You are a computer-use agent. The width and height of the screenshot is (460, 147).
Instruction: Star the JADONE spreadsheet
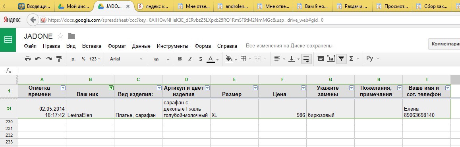60,36
